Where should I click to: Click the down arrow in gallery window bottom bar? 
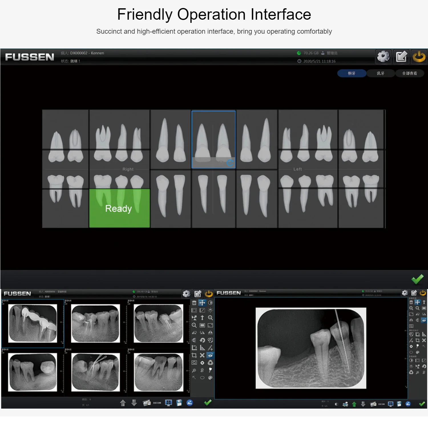(x=134, y=403)
